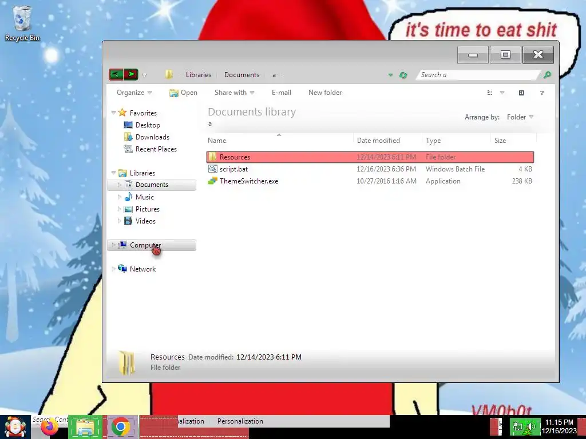Viewport: 586px width, 439px height.
Task: Create a New folder
Action: pos(325,93)
